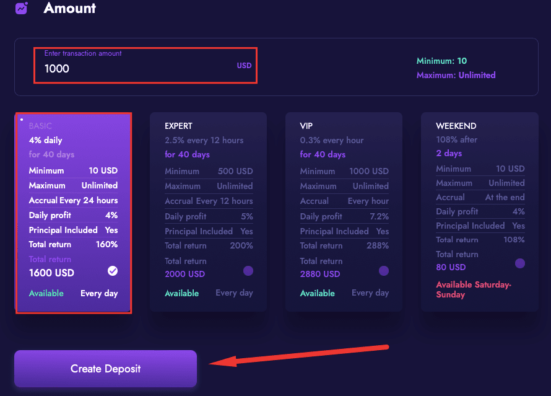551x396 pixels.
Task: Click the Maximum: Unlimited limit text
Action: pos(456,75)
